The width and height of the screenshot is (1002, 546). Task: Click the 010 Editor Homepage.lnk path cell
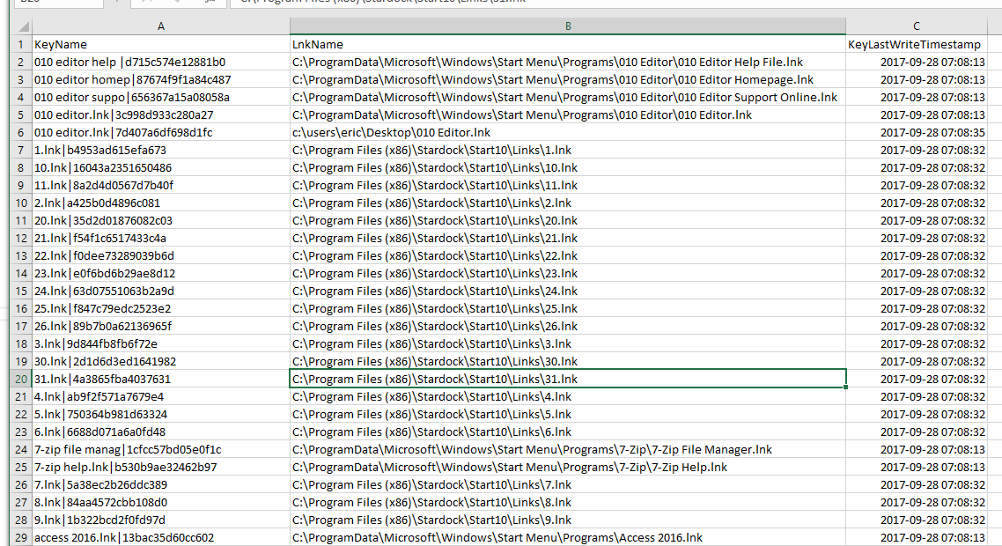pos(567,80)
